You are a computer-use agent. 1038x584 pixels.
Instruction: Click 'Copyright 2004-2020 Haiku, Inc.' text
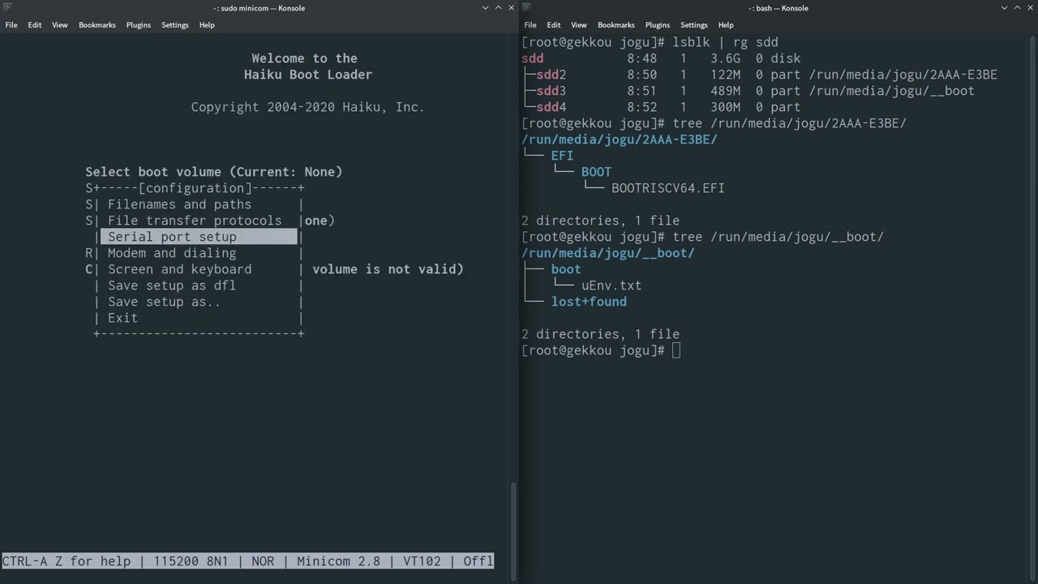point(308,107)
